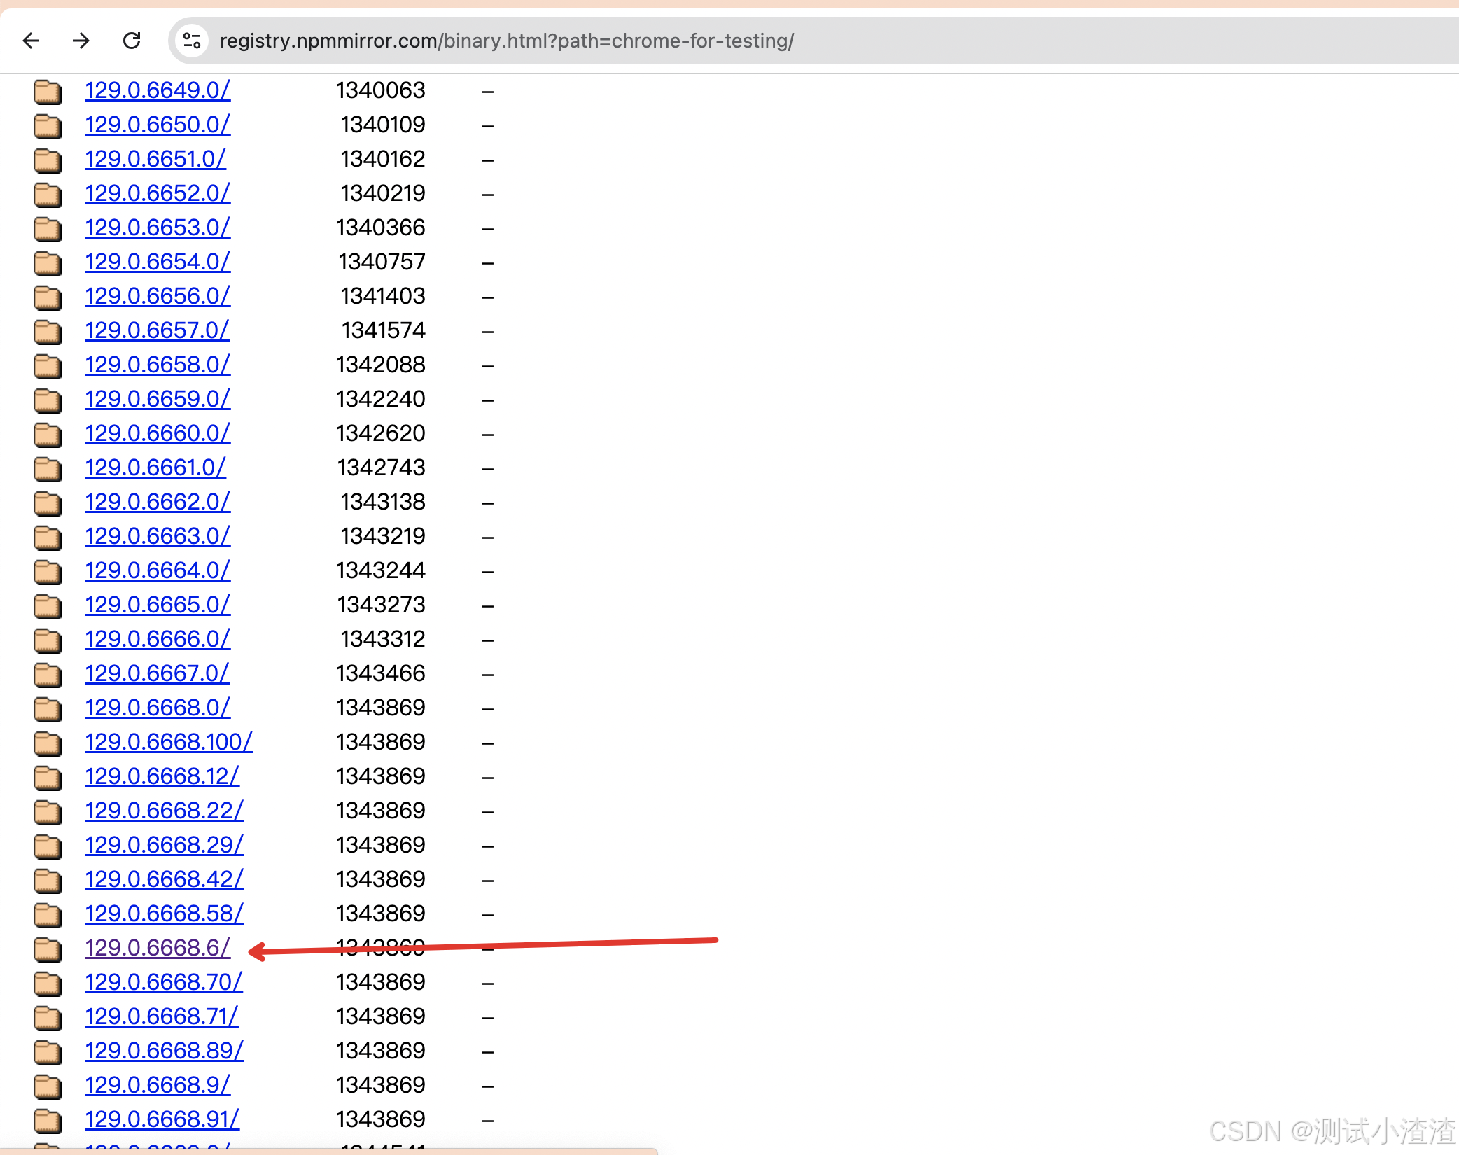Click the folder icon beside 129.0.6668.6
Screen dimensions: 1459x1155
[46, 948]
